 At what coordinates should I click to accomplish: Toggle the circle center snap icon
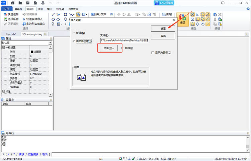[203, 15]
